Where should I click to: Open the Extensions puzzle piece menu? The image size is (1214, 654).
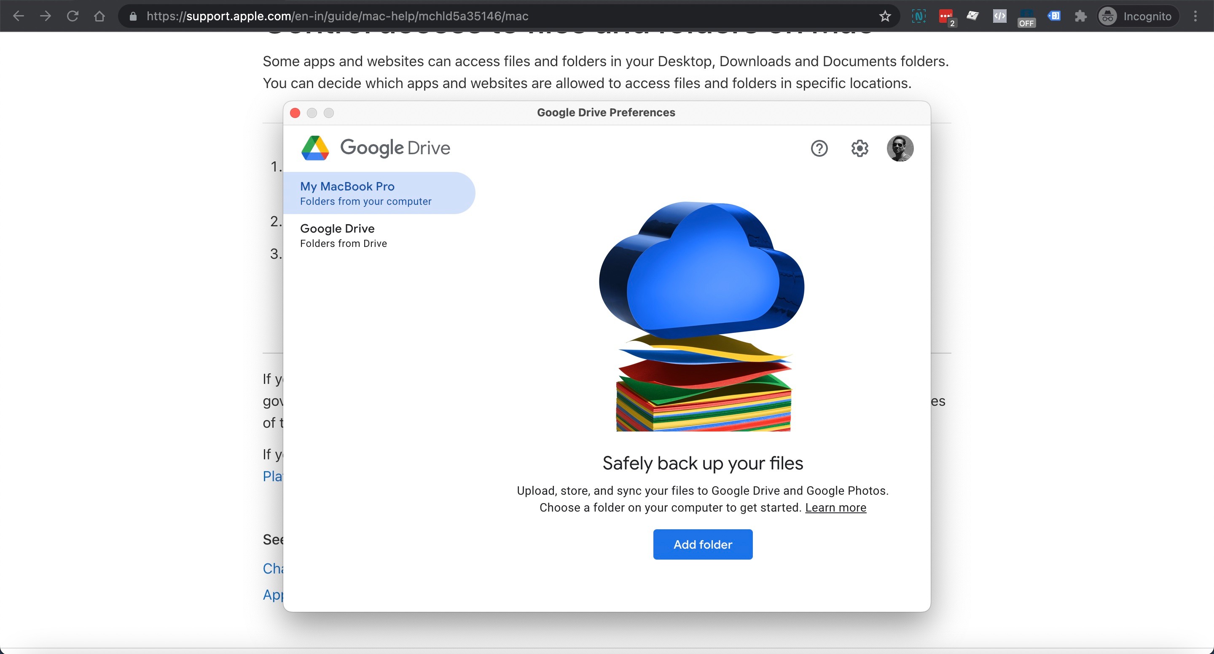[x=1080, y=16]
